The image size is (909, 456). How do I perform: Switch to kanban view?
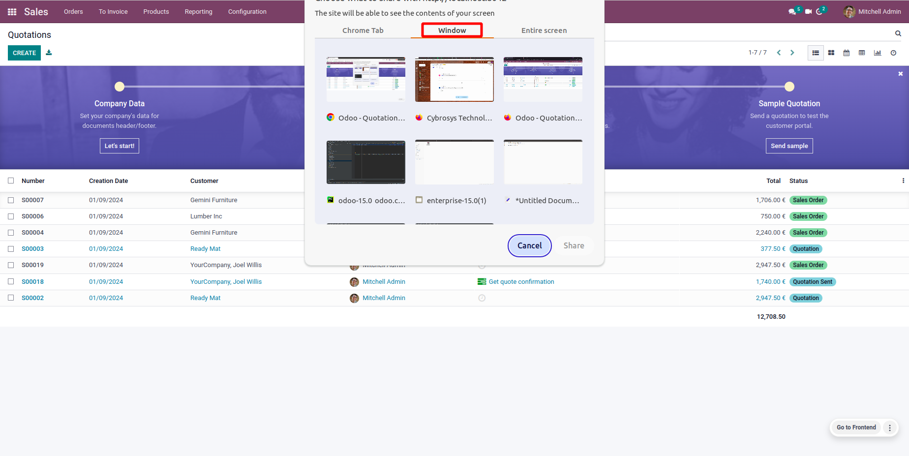click(x=831, y=53)
